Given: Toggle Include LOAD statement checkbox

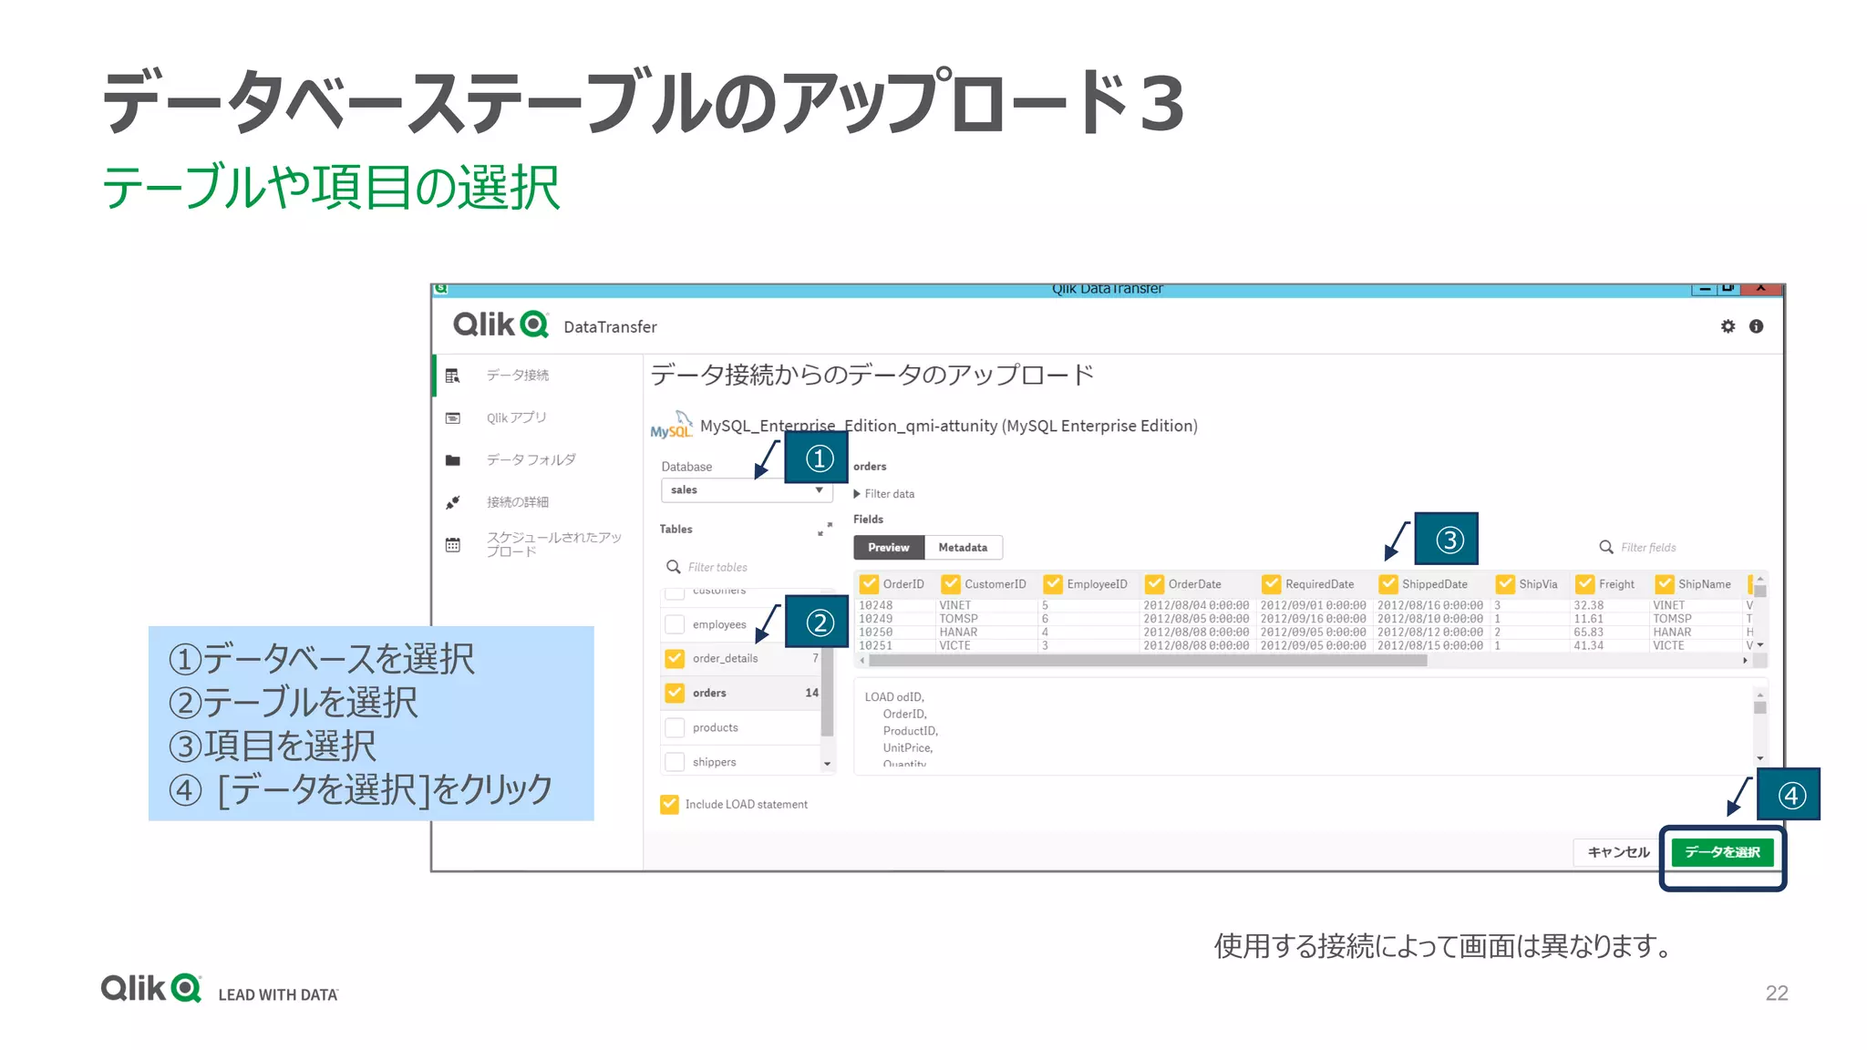Looking at the screenshot, I should click(670, 804).
